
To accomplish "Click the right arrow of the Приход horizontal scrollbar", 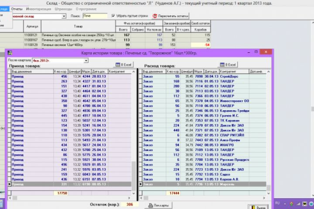I will pyautogui.click(x=129, y=198).
